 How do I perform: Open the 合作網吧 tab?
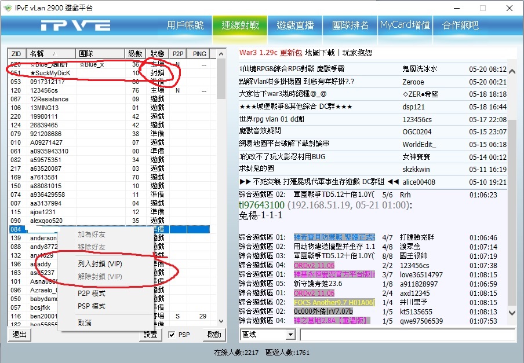click(x=460, y=25)
